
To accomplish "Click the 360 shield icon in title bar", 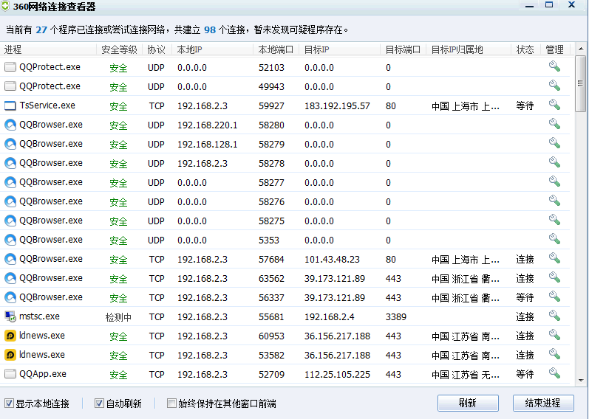I will [x=7, y=7].
